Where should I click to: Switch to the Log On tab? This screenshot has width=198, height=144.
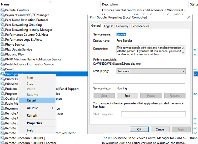109,26
